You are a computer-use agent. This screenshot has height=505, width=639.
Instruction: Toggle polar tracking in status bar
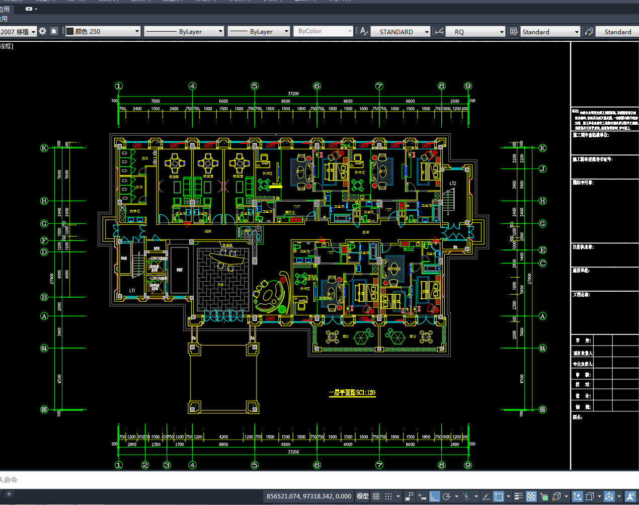point(446,496)
